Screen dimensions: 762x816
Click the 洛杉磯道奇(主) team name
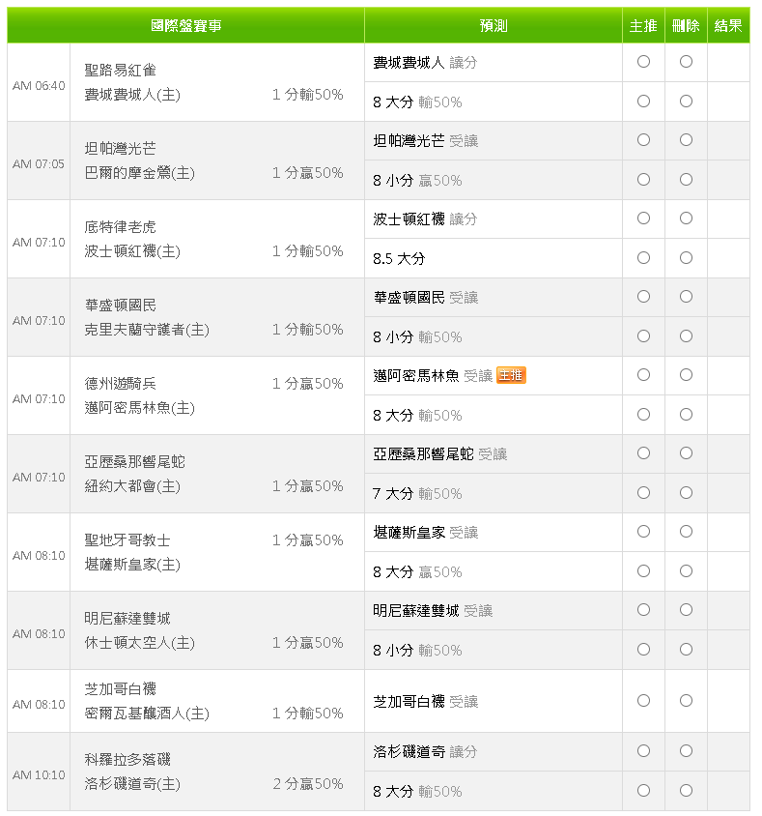pos(132,784)
